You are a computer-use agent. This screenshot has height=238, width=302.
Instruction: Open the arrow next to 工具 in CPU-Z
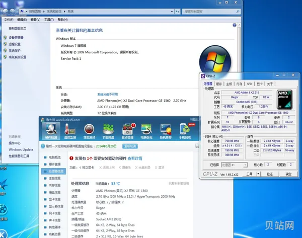[x=258, y=174]
